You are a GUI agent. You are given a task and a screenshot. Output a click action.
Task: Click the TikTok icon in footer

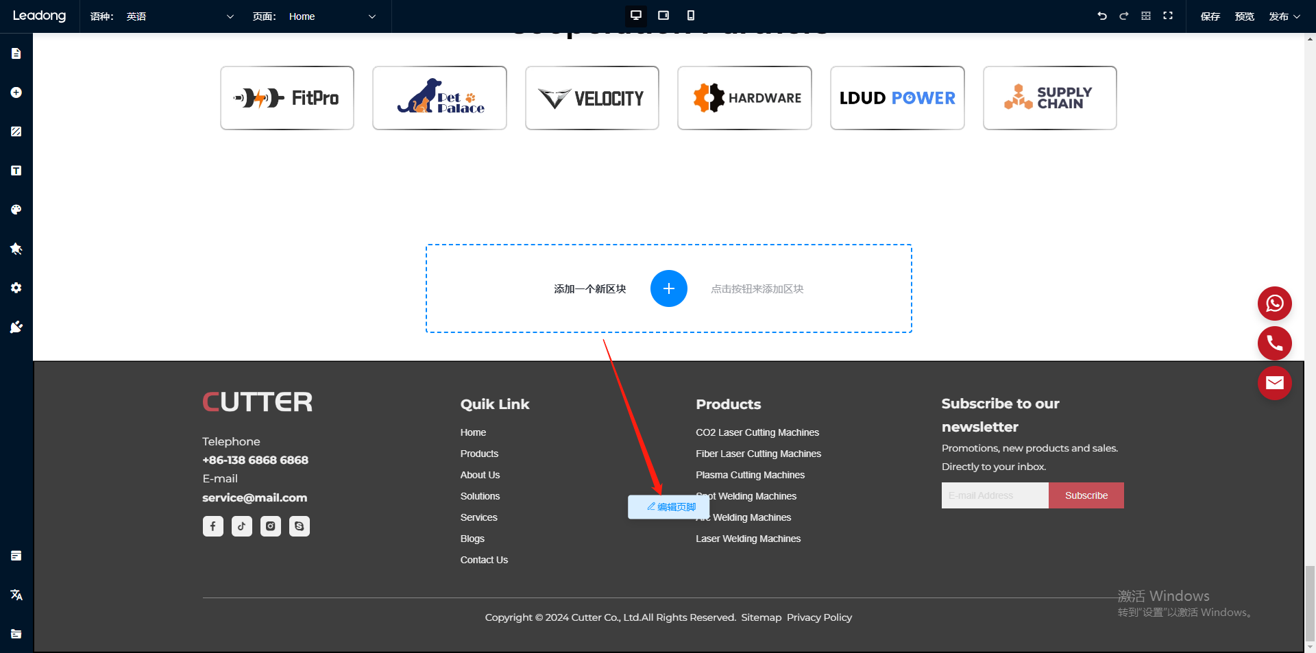(241, 526)
